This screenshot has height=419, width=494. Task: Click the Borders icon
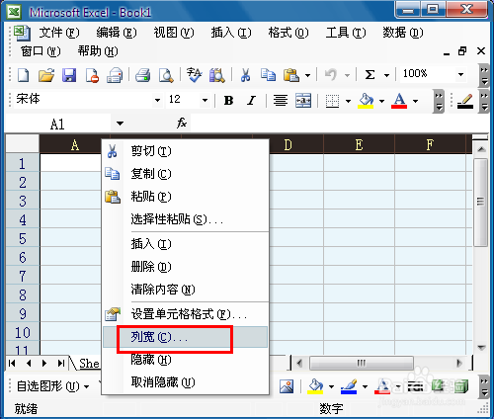332,101
